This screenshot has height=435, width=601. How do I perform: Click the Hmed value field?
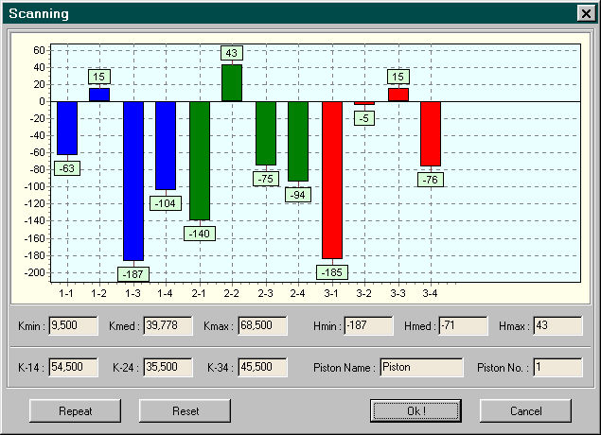[463, 326]
